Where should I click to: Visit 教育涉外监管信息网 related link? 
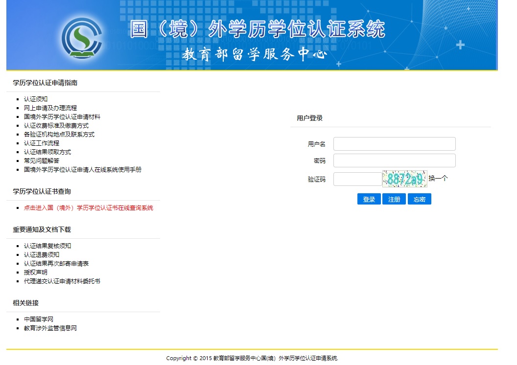[x=50, y=328]
